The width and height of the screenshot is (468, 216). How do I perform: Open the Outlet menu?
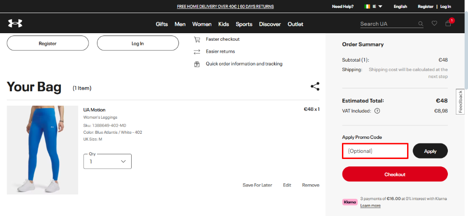pyautogui.click(x=295, y=24)
